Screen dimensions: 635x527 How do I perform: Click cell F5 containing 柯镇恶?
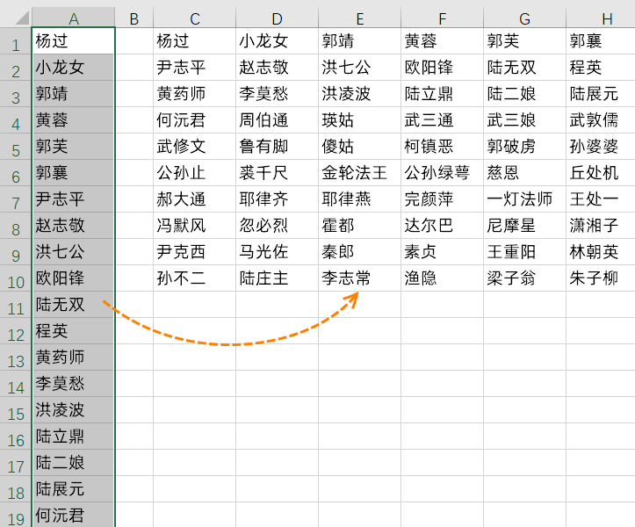click(443, 146)
